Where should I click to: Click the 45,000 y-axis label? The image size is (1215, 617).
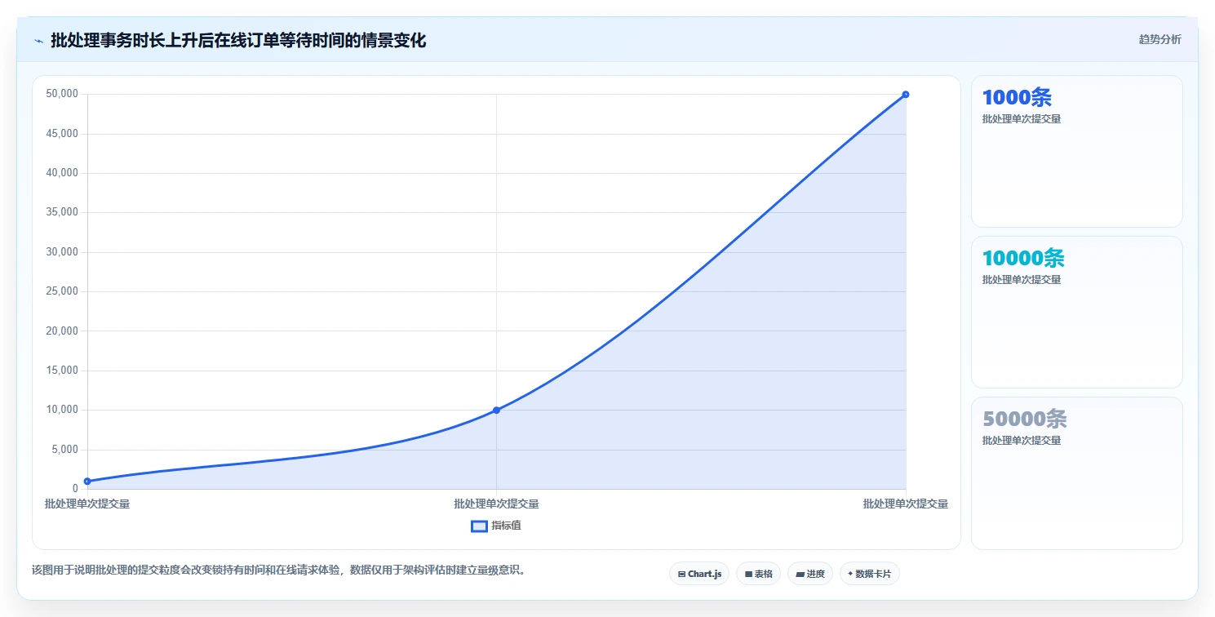63,133
